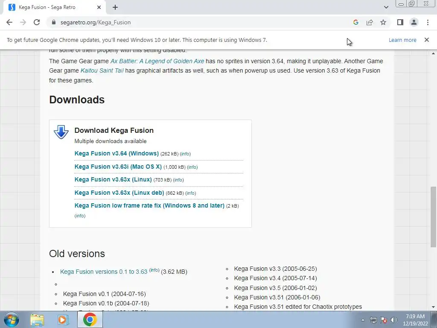Open Chrome three-dot menu
437x328 pixels.
tap(428, 22)
